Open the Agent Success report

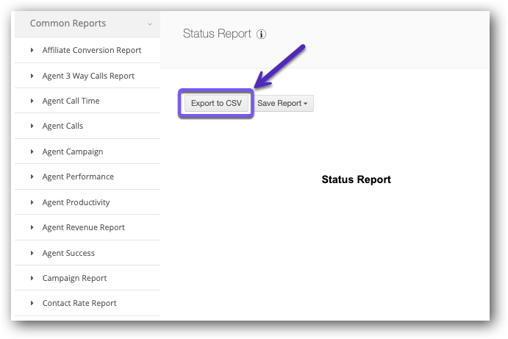pyautogui.click(x=68, y=253)
